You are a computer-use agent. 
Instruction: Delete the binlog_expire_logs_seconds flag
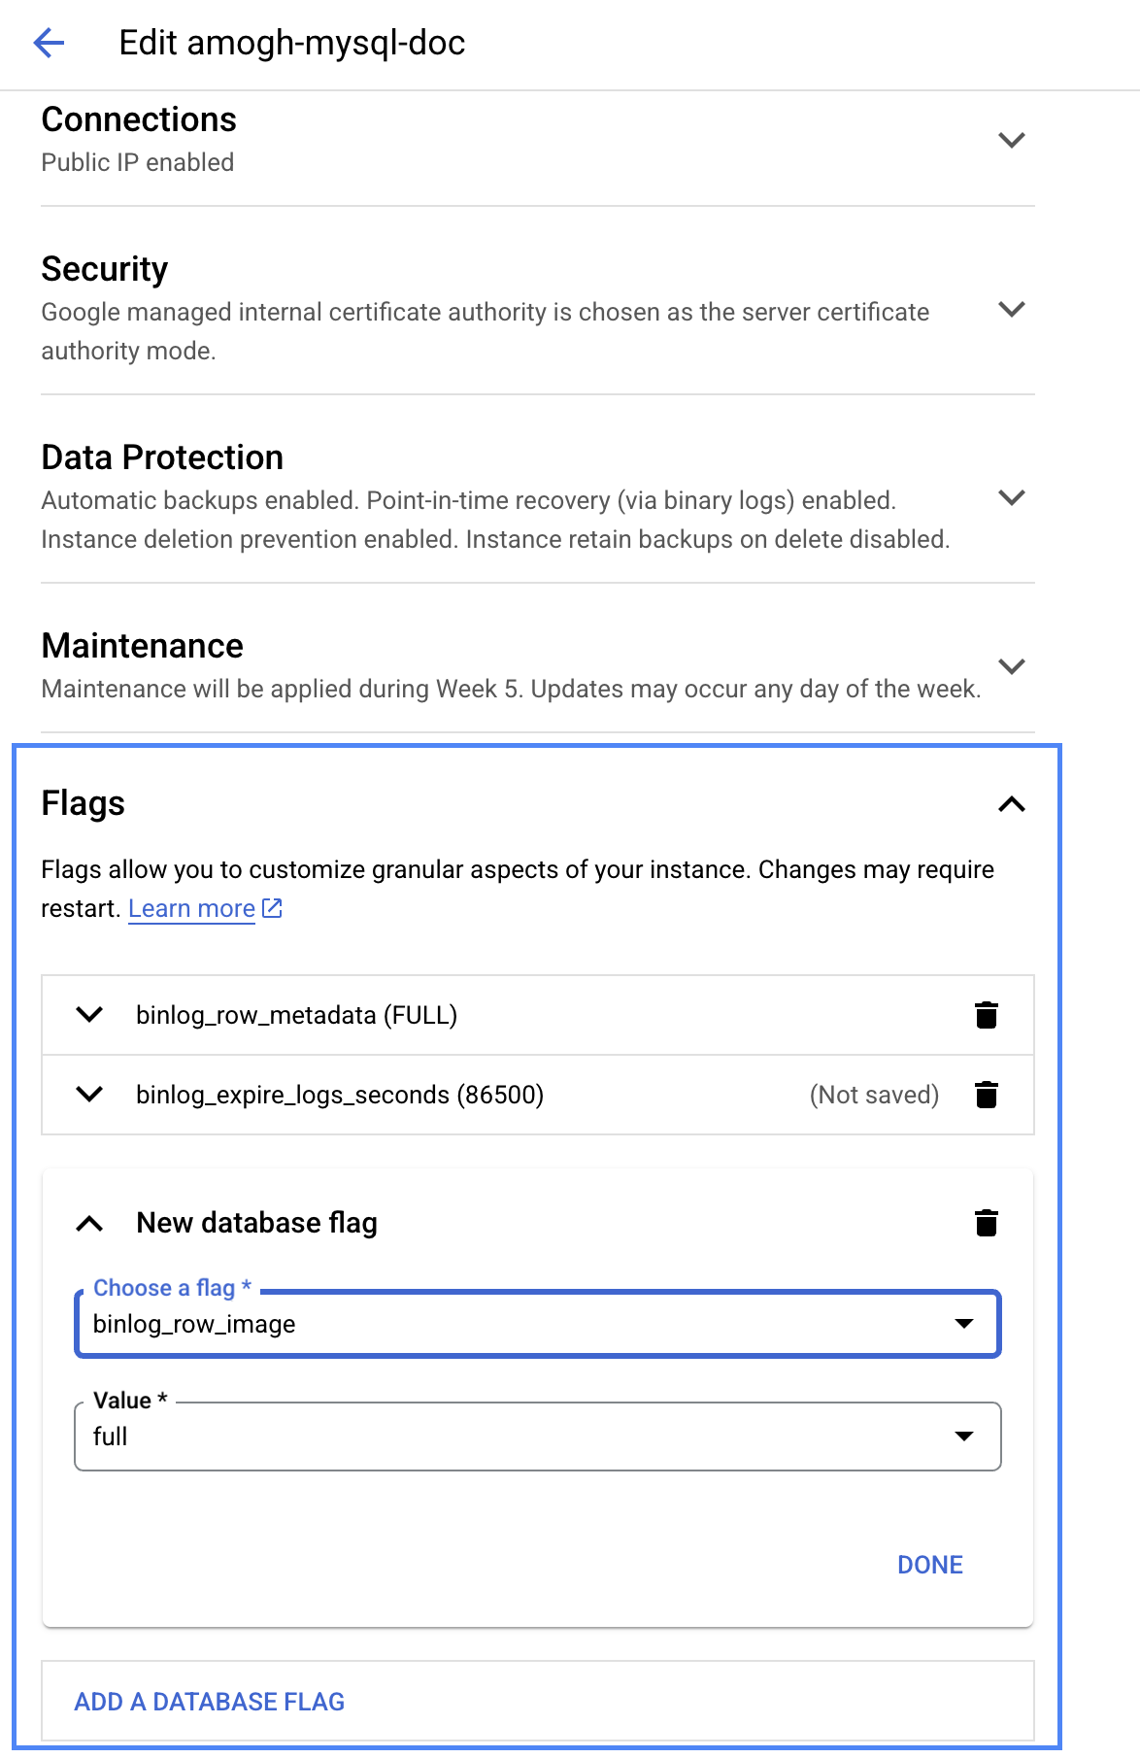[988, 1095]
